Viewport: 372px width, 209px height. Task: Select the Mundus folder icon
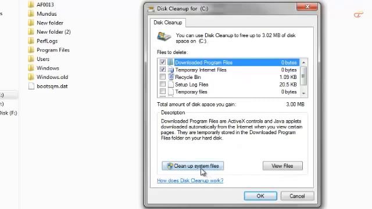click(x=31, y=13)
